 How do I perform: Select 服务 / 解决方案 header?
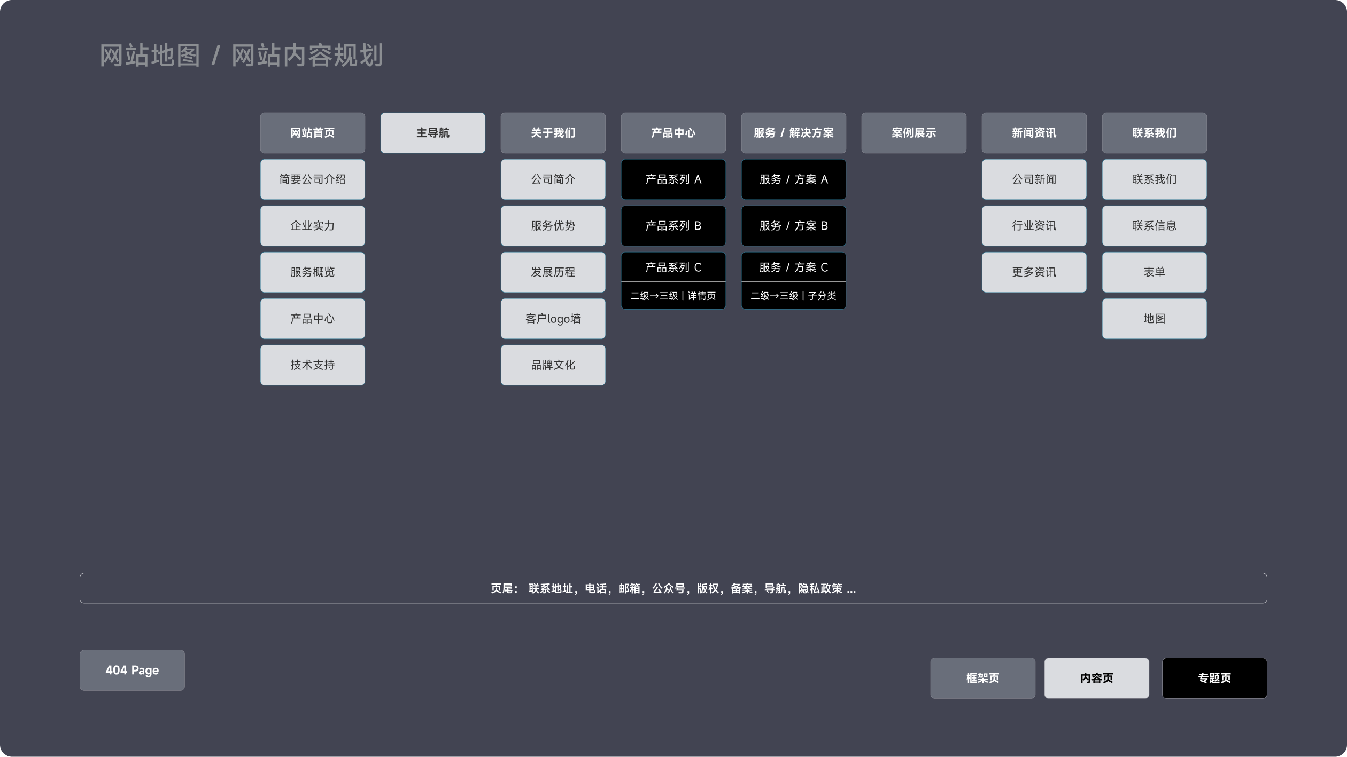pos(793,132)
